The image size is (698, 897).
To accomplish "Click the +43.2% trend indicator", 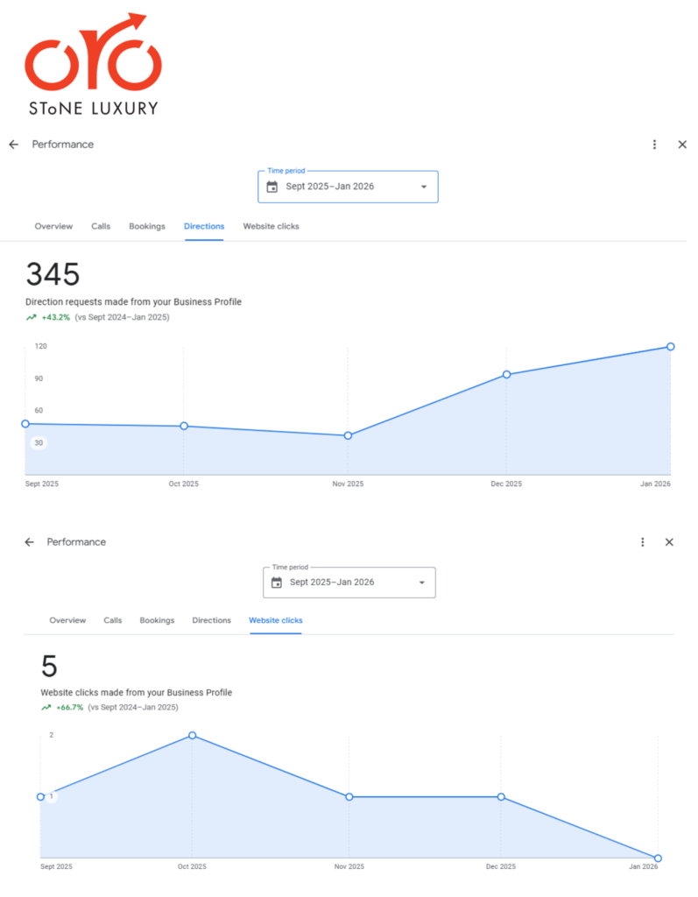I will click(x=56, y=317).
